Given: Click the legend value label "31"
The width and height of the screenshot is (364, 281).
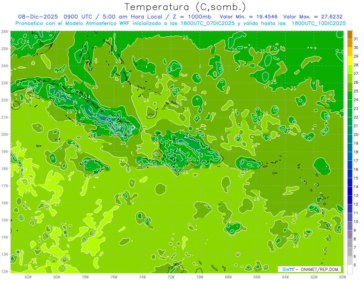Looking at the screenshot, I should click(x=356, y=39).
